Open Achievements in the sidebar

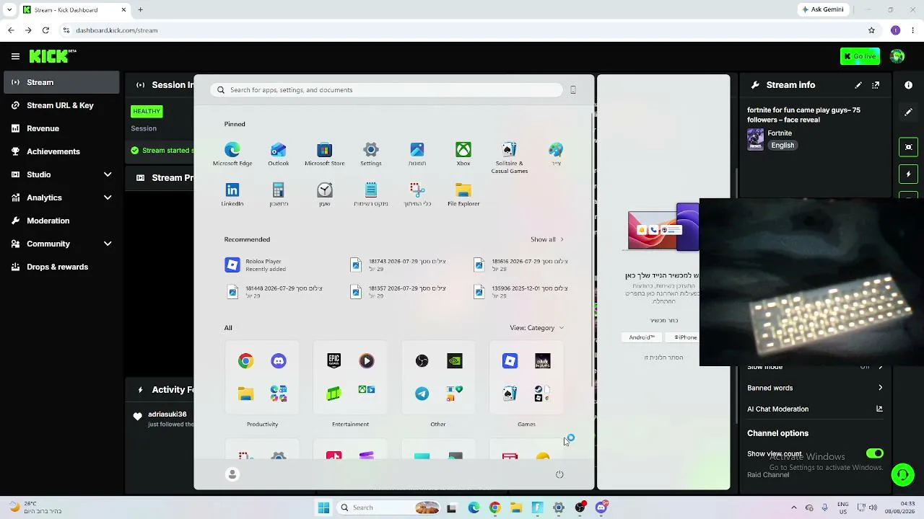coord(61,151)
